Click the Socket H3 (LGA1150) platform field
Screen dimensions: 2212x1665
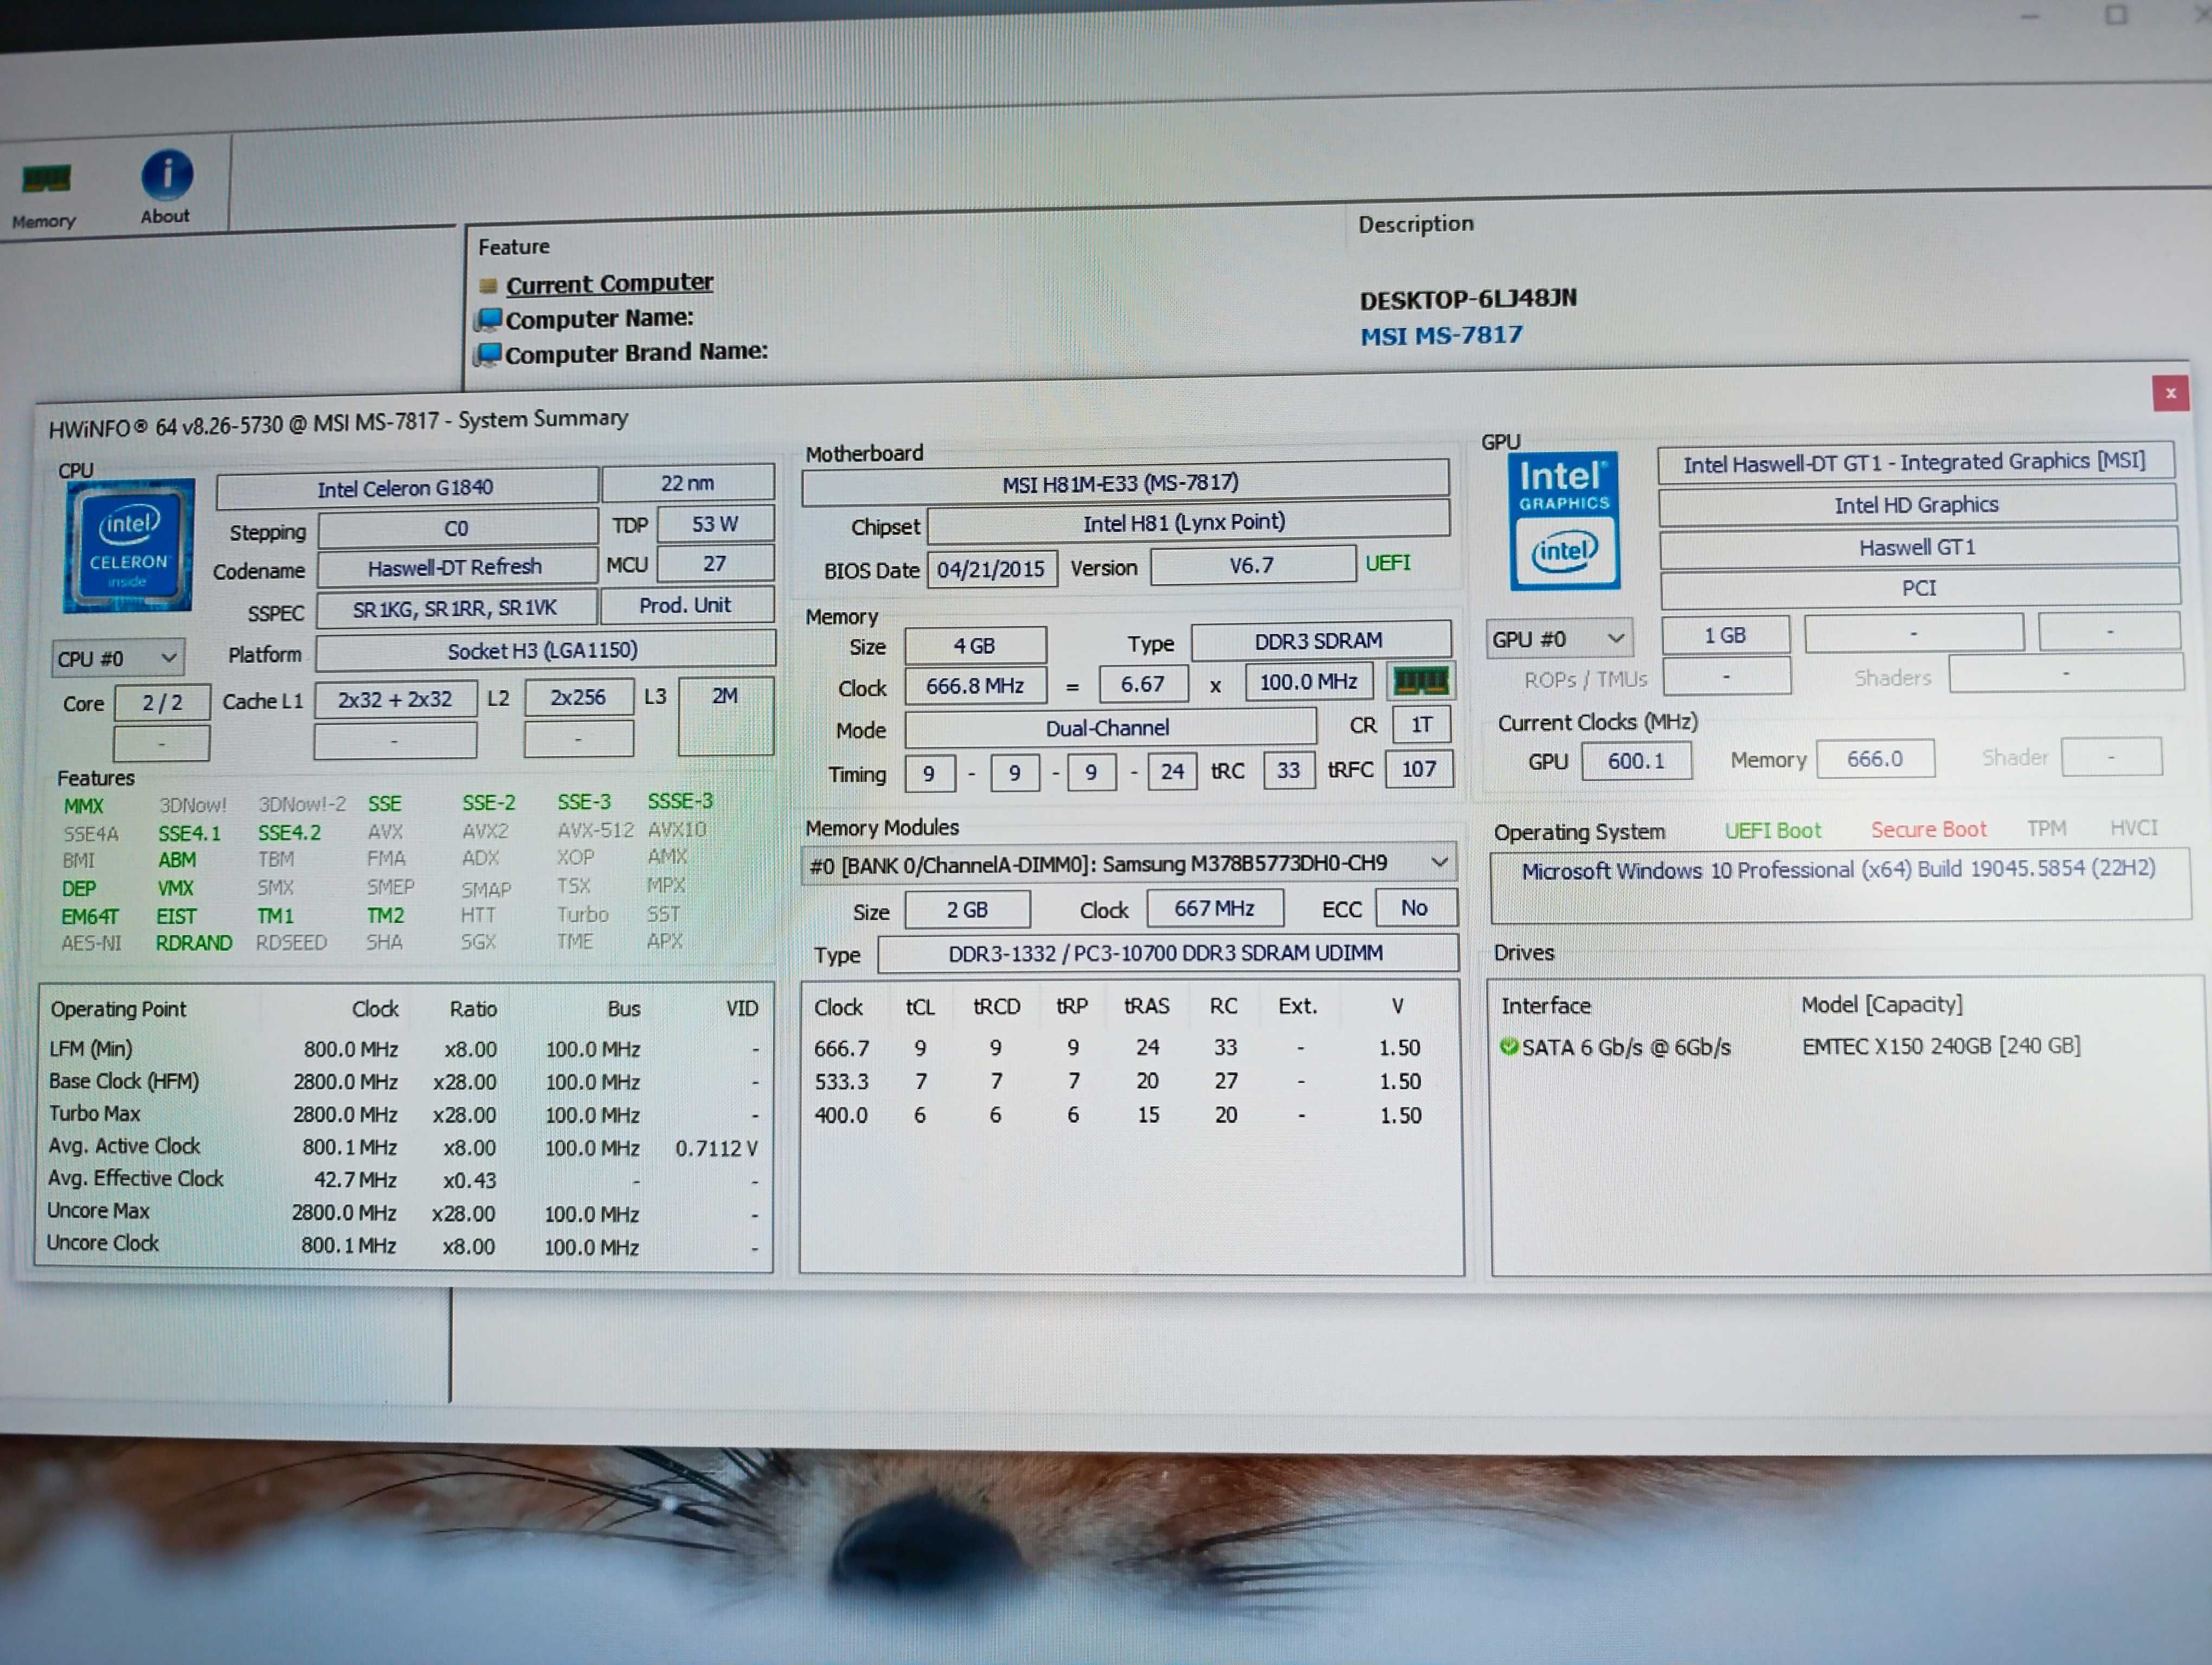[544, 650]
